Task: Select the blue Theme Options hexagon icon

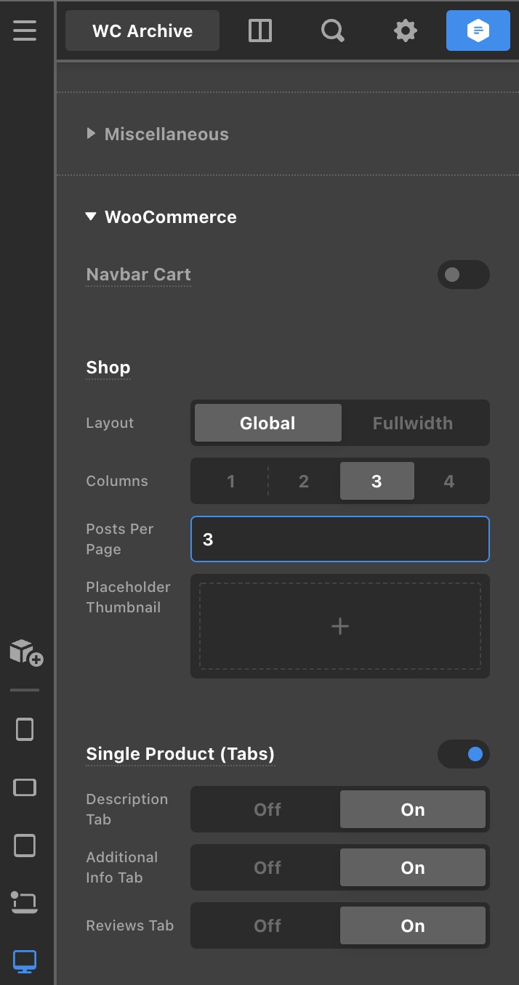Action: pyautogui.click(x=478, y=31)
